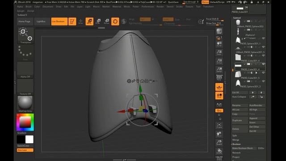286x161 pixels.
Task: Expand the Remesh section
Action: pos(236,153)
